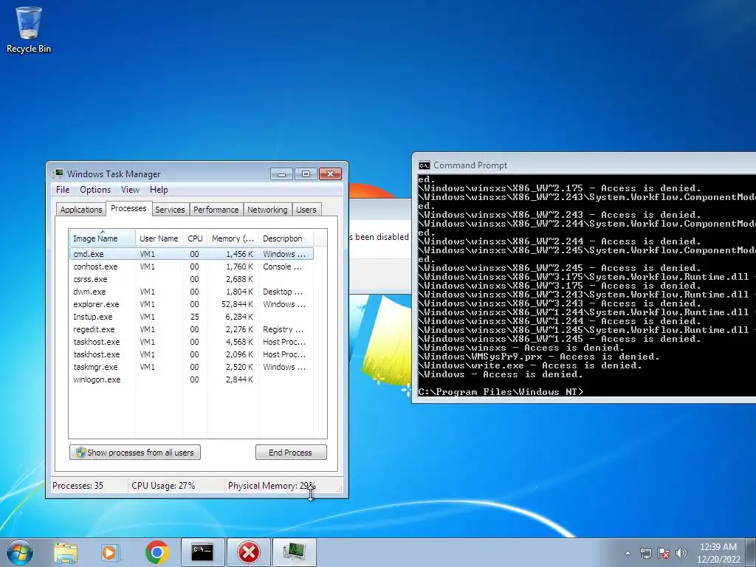The width and height of the screenshot is (756, 567).
Task: Switch to Command Prompt taskbar button
Action: coord(202,552)
